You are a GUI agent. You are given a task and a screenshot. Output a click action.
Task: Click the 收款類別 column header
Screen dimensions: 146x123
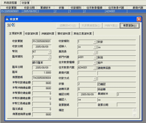click(x=76, y=8)
